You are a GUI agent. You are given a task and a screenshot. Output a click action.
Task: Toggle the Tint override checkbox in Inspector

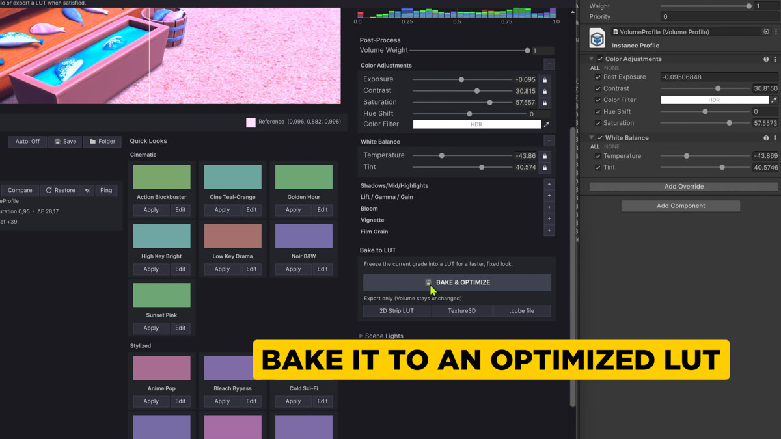pyautogui.click(x=598, y=168)
